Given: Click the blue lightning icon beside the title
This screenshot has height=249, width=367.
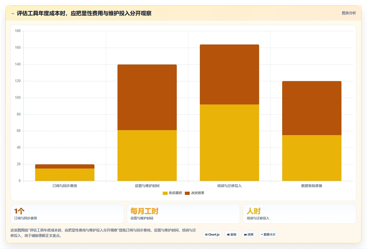Looking at the screenshot, I should (13, 13).
